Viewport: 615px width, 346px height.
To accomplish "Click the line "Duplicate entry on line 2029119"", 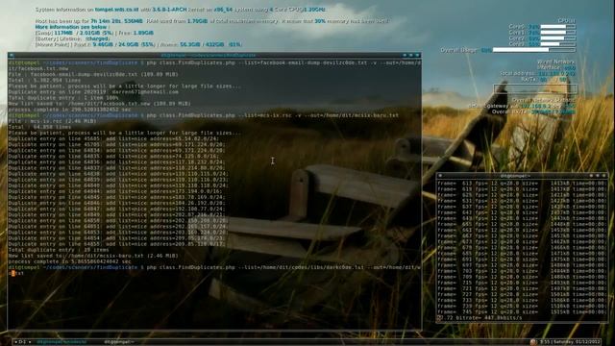I will pos(93,92).
